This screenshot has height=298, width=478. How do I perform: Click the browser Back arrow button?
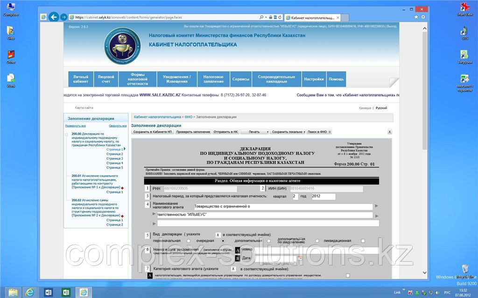click(x=54, y=17)
